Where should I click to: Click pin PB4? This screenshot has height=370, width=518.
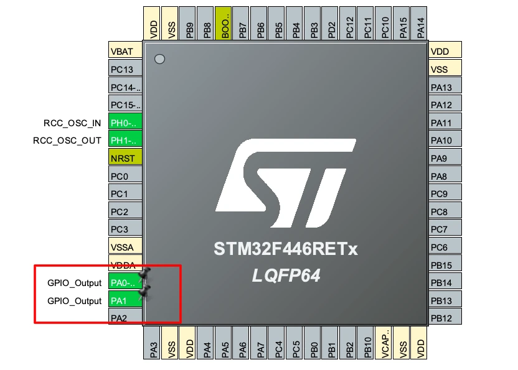[x=294, y=23]
